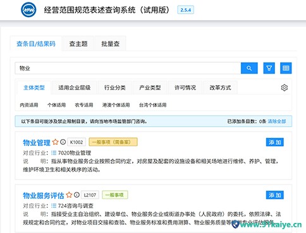
Task: Open the 行业分类 filter tab
Action: [115, 88]
